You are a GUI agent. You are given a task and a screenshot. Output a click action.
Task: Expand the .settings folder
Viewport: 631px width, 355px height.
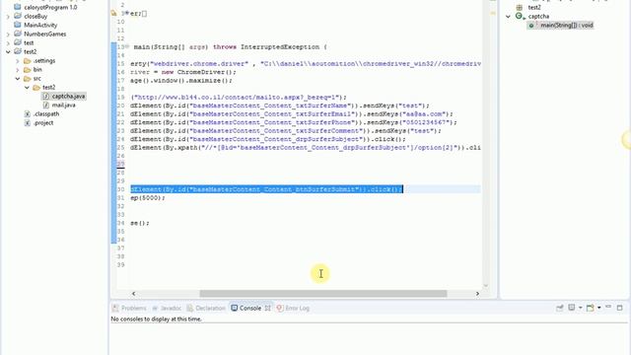tap(18, 61)
